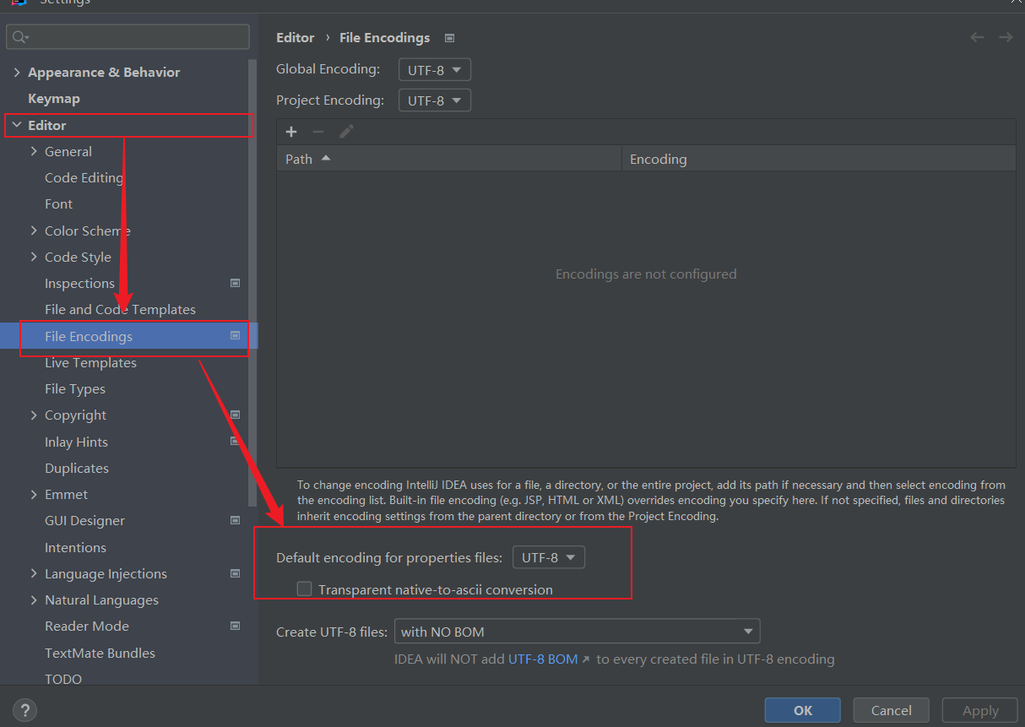Click Editor in the breadcrumb
The image size is (1025, 727).
[295, 38]
